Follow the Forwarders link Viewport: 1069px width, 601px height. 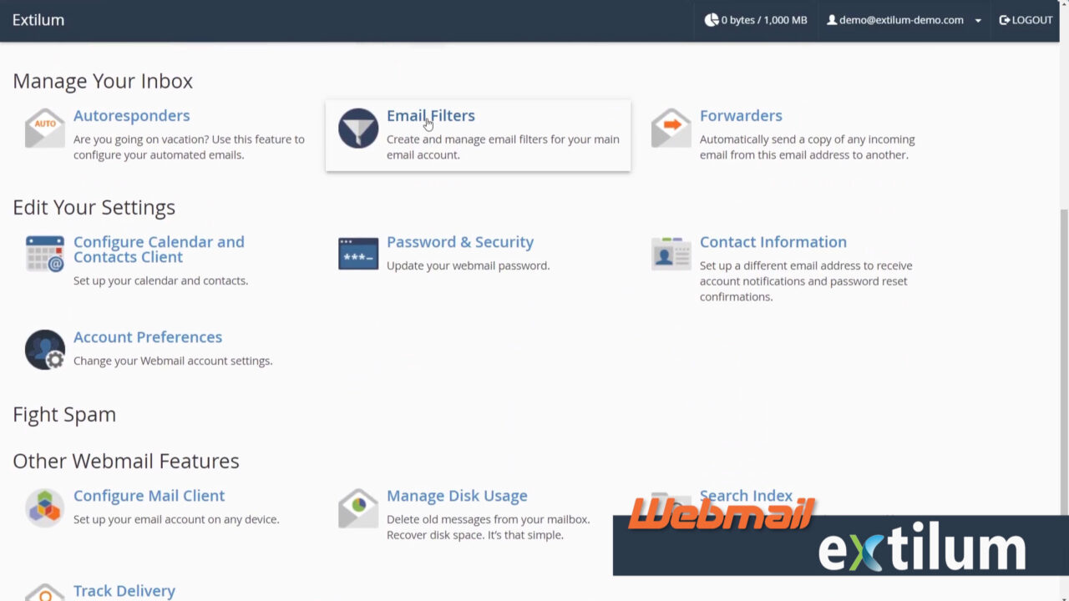point(741,115)
